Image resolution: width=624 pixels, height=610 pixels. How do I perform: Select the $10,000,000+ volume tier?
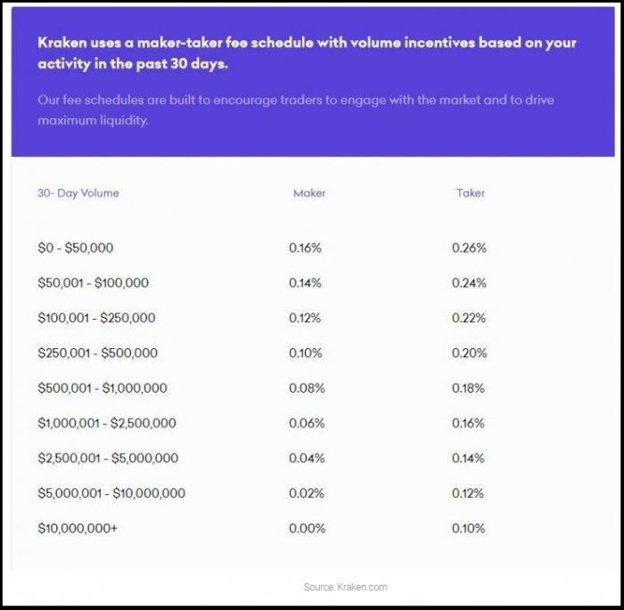coord(78,528)
